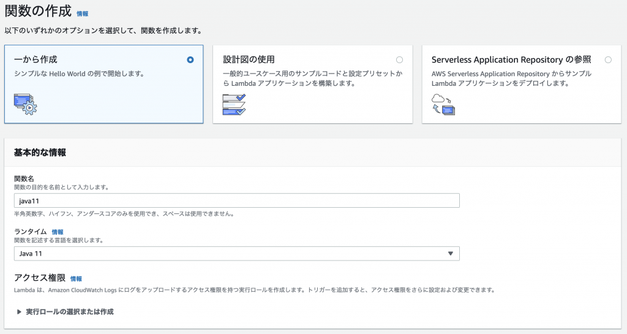
Task: Select the 一から作成 radio button
Action: [x=190, y=59]
